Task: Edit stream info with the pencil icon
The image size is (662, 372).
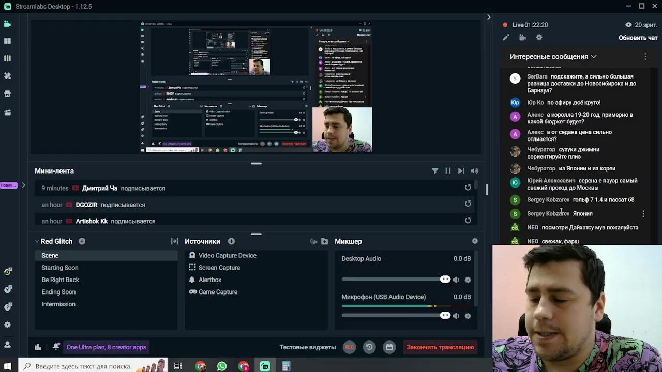Action: (506, 37)
